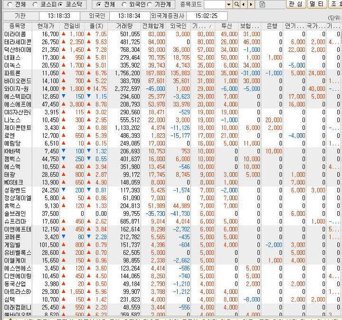Select the 파트론 stock row
This screenshot has width=342, height=320.
(x=172, y=73)
